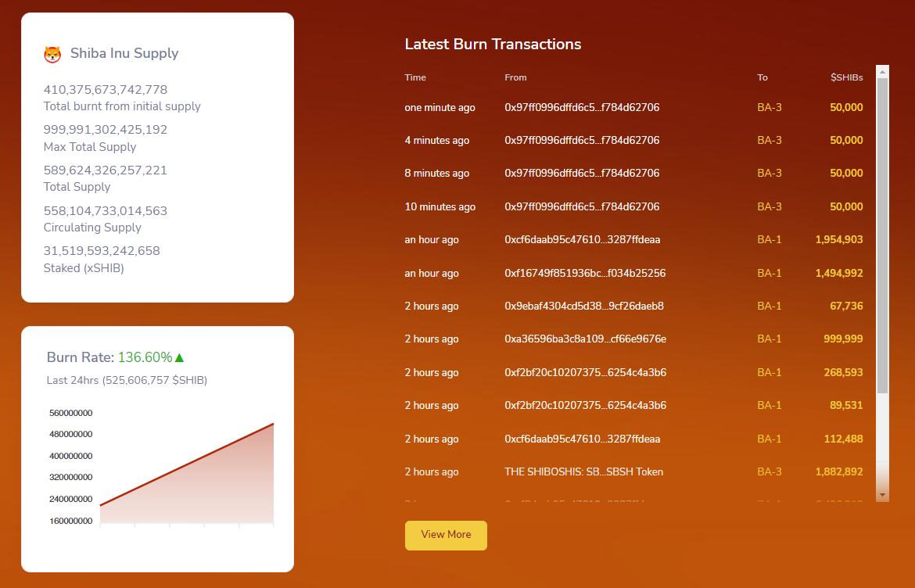Follow the BA-1 link in the 999,999 row

[769, 339]
